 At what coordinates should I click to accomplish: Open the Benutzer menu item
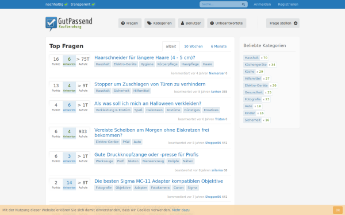click(x=191, y=24)
